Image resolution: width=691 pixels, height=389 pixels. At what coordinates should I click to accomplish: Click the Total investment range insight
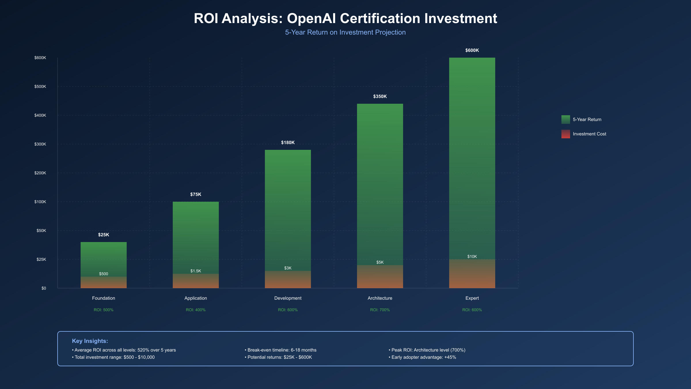point(113,357)
